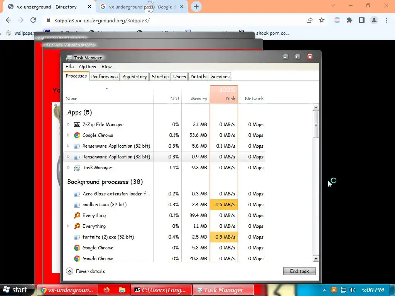
Task: Click the scrollbar down arrow in the process list
Action: pyautogui.click(x=316, y=258)
